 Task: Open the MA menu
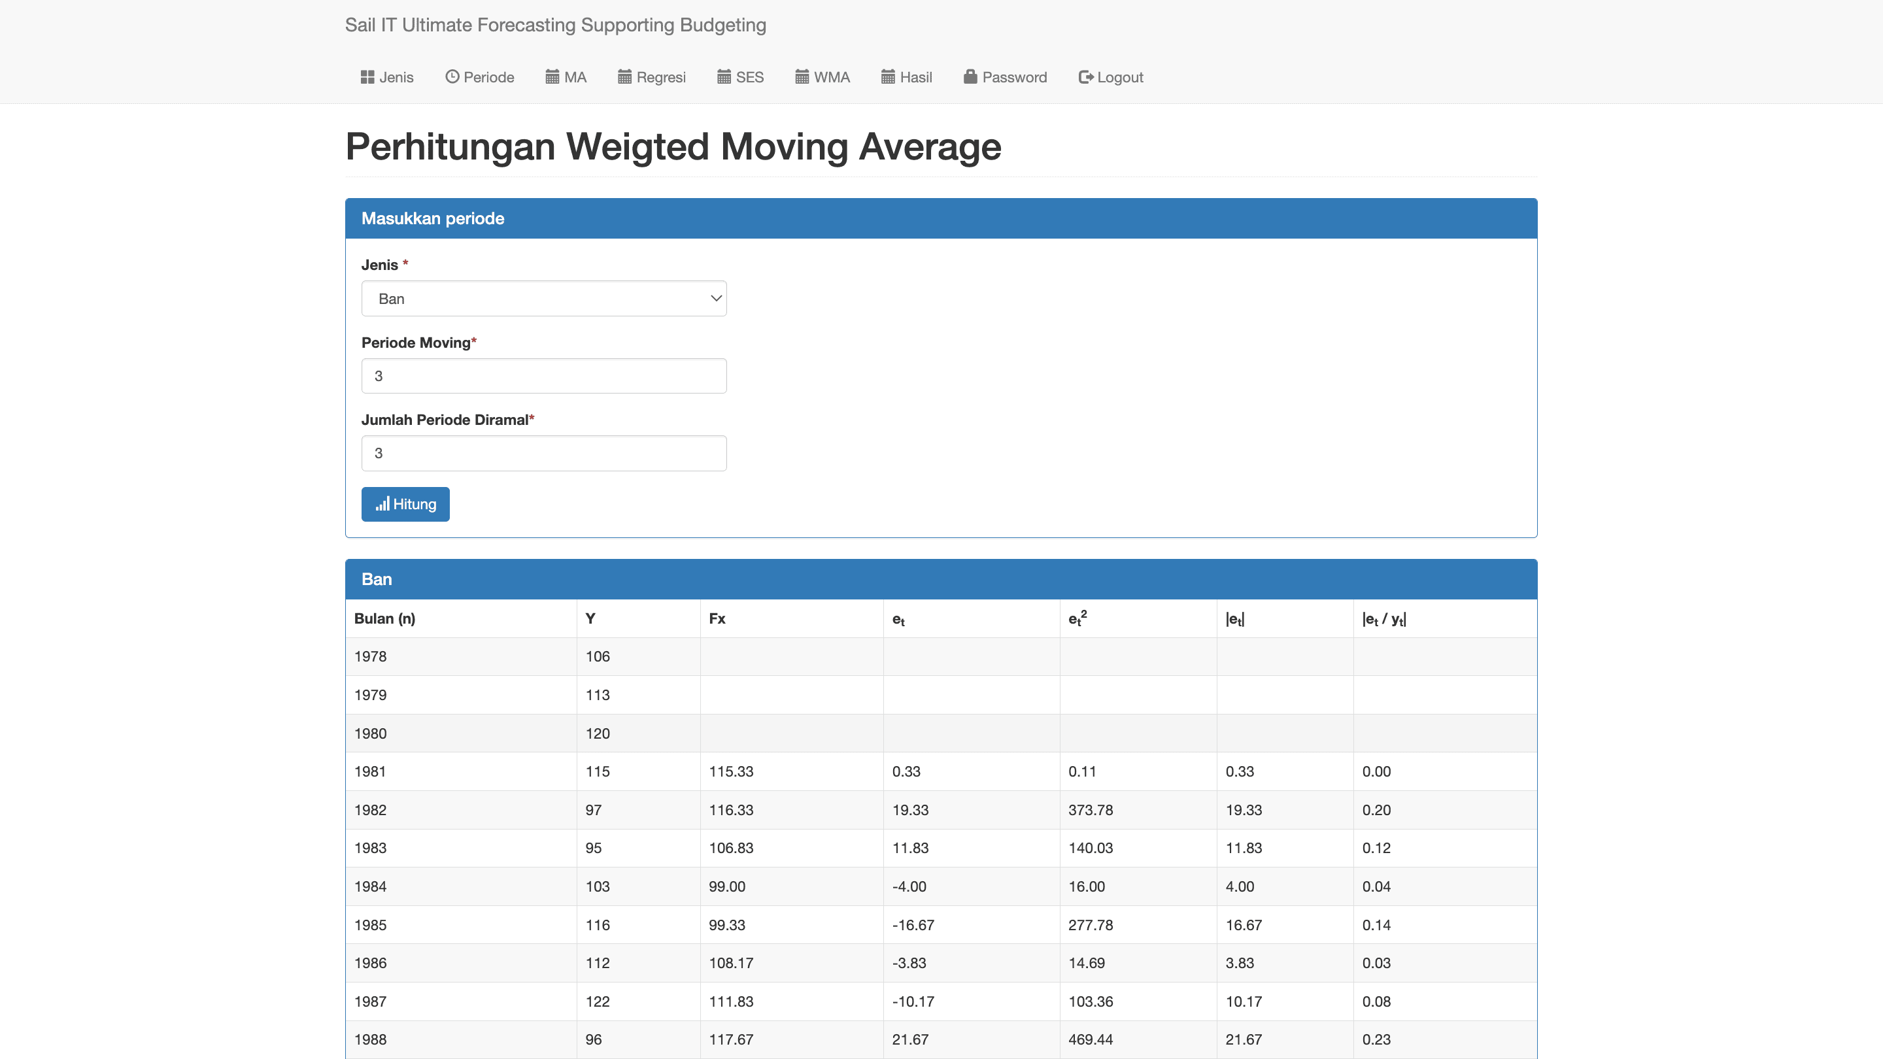[566, 78]
